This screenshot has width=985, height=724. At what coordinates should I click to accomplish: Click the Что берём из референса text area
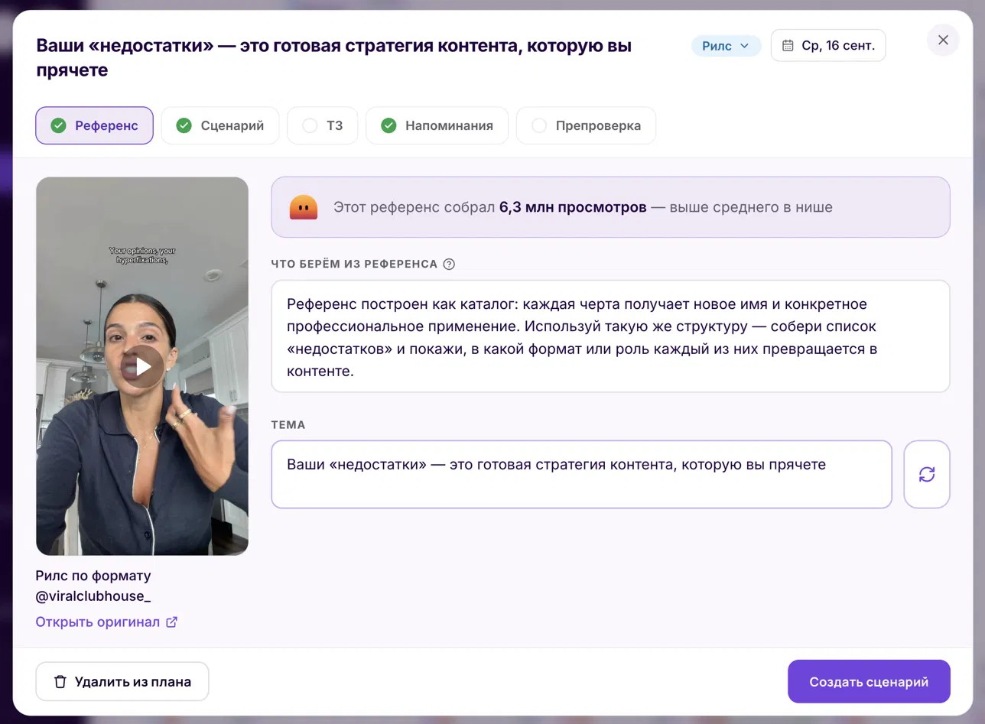click(x=610, y=336)
